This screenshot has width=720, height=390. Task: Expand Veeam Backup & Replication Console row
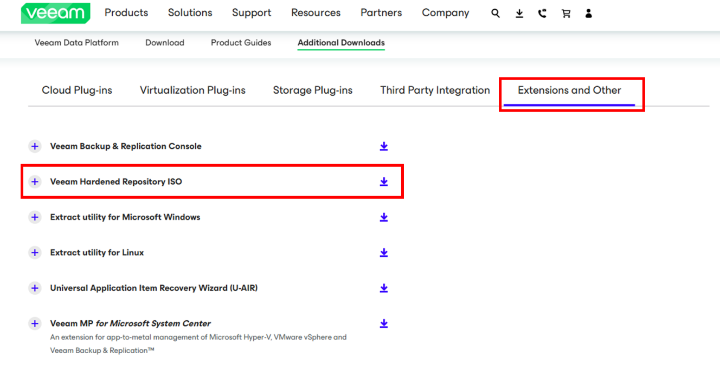pos(35,146)
